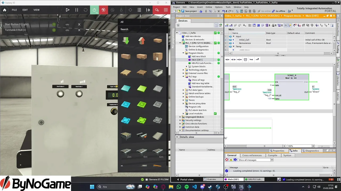Image resolution: width=341 pixels, height=191 pixels.
Task: Open the TIA Portal Online menu
Action: pyautogui.click(x=209, y=7)
